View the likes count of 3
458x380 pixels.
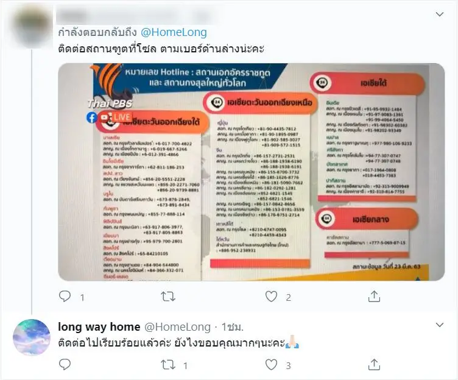click(x=288, y=365)
